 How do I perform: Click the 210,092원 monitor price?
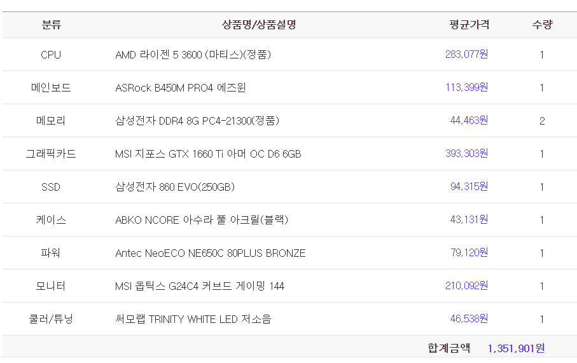466,286
